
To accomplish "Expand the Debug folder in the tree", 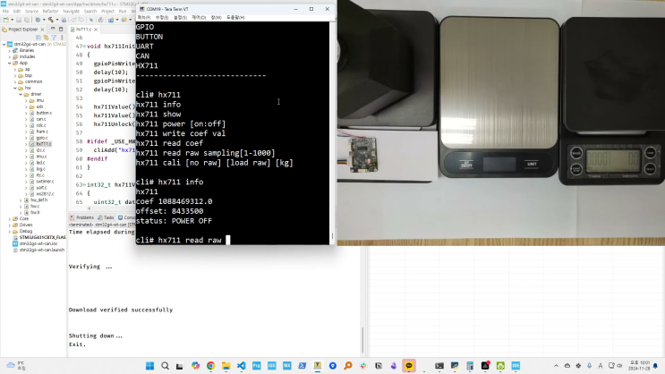I will [x=10, y=231].
